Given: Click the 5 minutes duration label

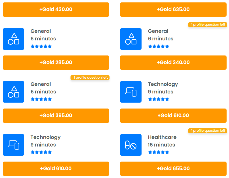Looking at the screenshot, I should click(43, 92).
